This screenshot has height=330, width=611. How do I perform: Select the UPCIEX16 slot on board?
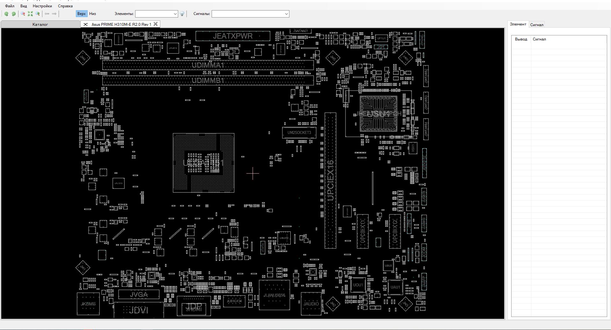[x=331, y=180]
